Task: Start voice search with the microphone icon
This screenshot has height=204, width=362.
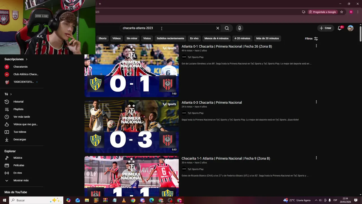Action: click(x=240, y=28)
